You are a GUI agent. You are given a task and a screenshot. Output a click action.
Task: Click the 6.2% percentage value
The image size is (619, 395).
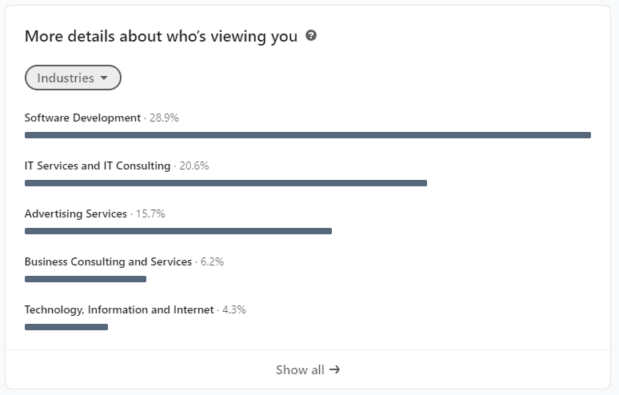pyautogui.click(x=213, y=261)
